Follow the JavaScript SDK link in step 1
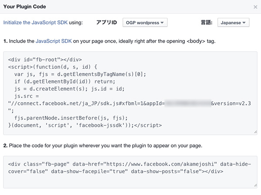Screen dimensions: 261x195 (x=54, y=41)
